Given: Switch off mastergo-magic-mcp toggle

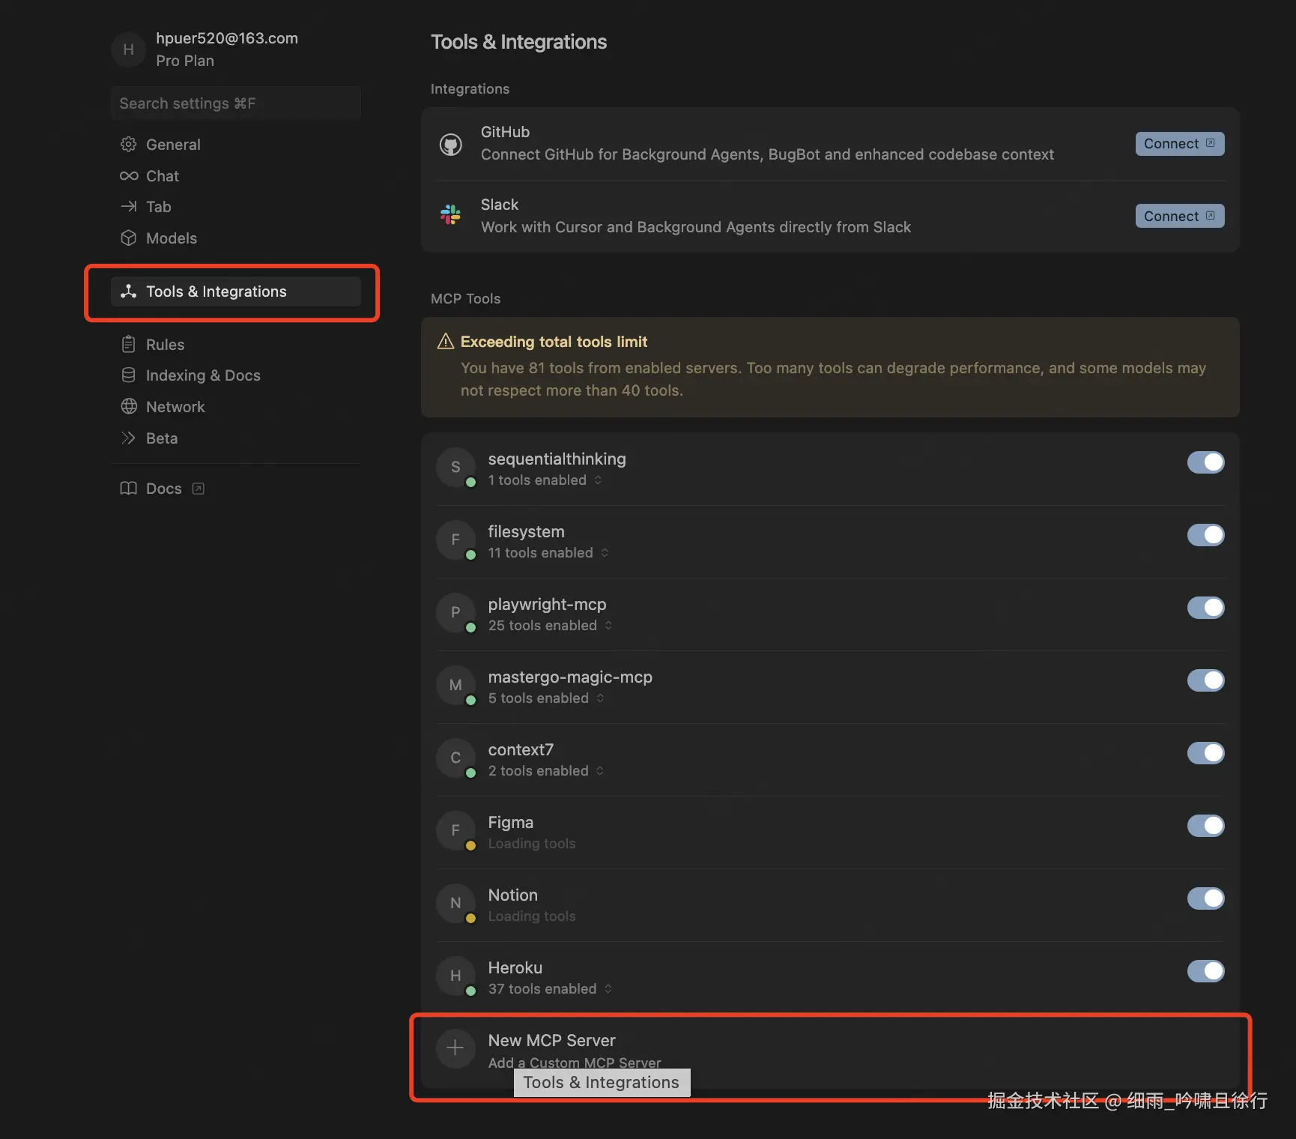Looking at the screenshot, I should [1205, 680].
